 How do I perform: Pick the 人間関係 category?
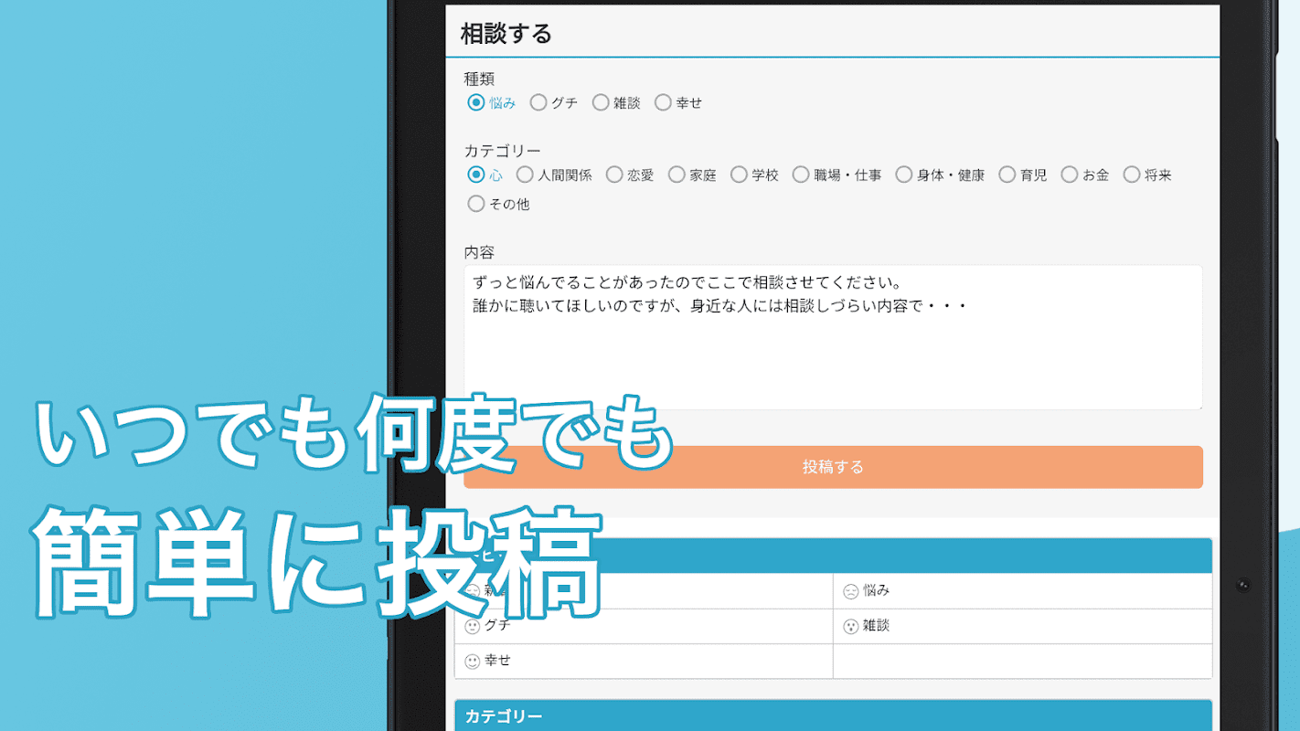click(x=525, y=175)
